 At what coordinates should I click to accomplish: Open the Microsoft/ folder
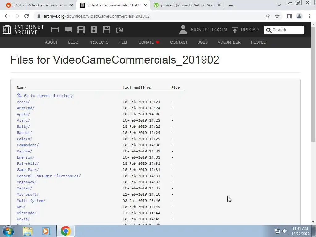[27, 194]
